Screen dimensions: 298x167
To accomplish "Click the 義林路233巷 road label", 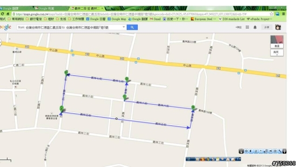I will (189, 42).
